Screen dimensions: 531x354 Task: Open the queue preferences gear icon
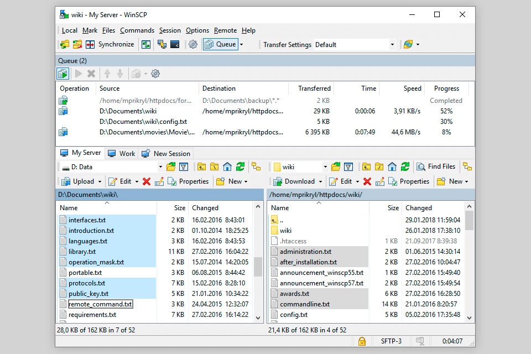pyautogui.click(x=155, y=74)
